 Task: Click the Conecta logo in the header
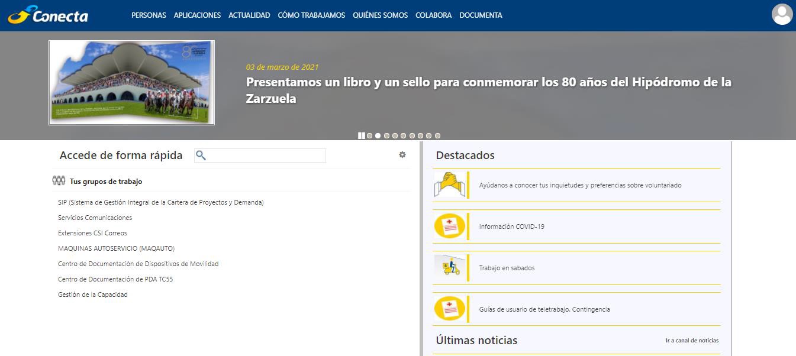pos(49,15)
